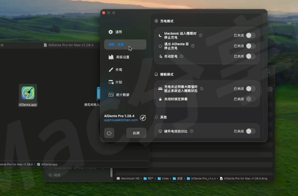Click the lock icon beside 关闭时锁定屏幕
Screen dimensions: 298x196
coord(160,99)
